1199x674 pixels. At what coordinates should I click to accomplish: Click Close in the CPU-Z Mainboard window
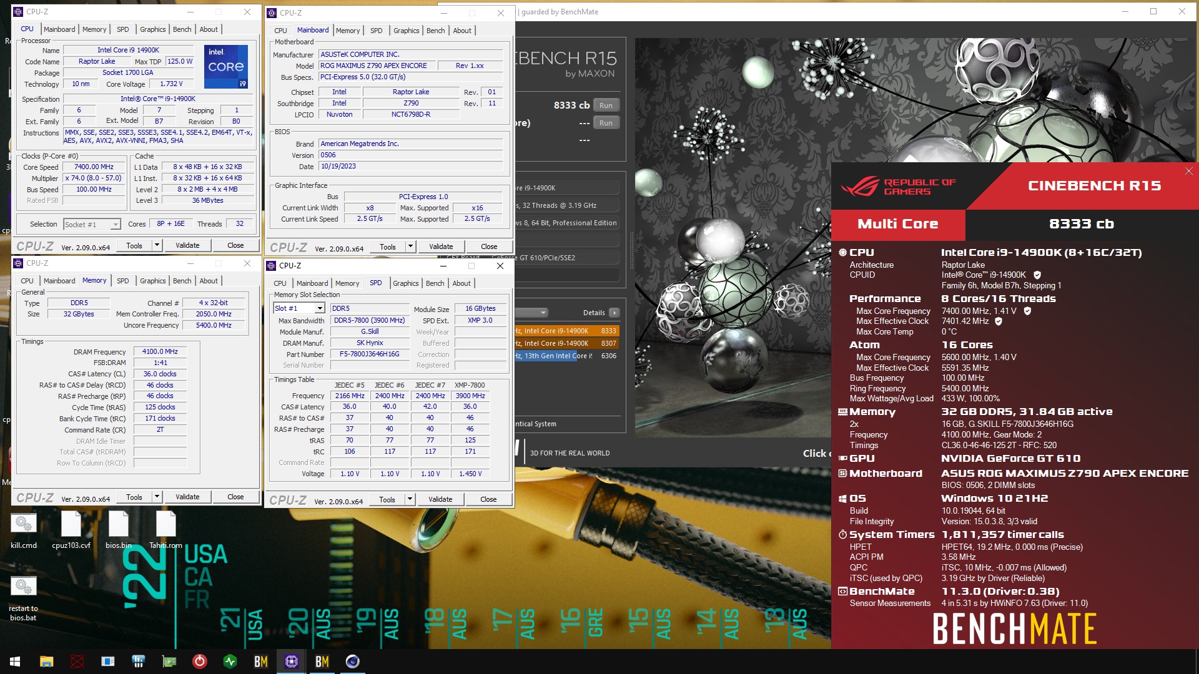(x=489, y=247)
